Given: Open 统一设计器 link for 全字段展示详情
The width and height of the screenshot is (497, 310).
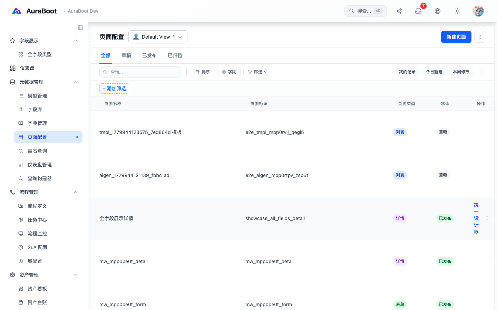Looking at the screenshot, I should coord(476,218).
